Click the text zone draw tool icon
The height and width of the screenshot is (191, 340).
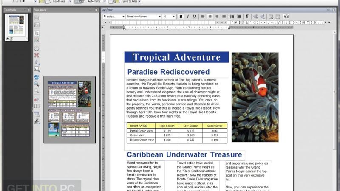pyautogui.click(x=37, y=69)
